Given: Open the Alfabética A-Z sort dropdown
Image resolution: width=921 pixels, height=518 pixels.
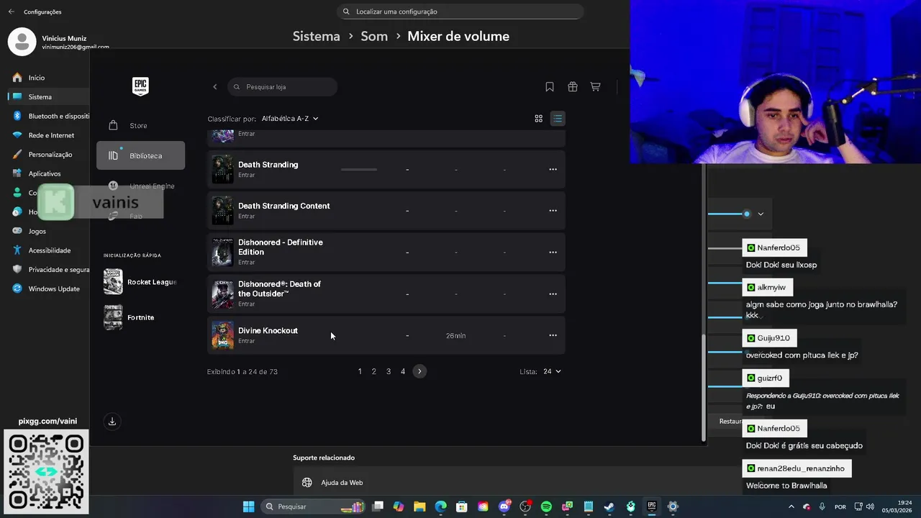Looking at the screenshot, I should 290,119.
